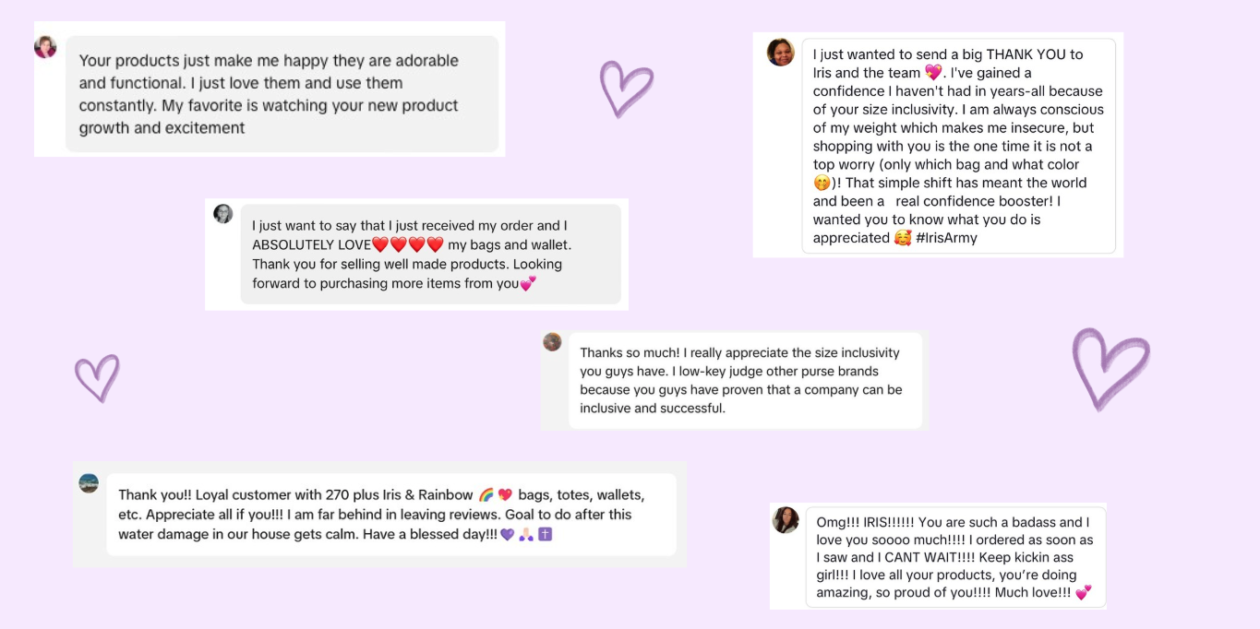Click the large purple heart doodle on the right edge

click(1110, 367)
